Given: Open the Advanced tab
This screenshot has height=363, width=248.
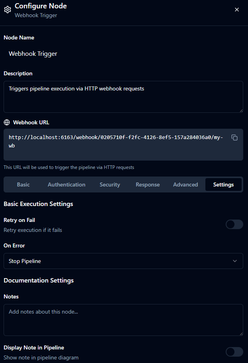Looking at the screenshot, I should 186,184.
